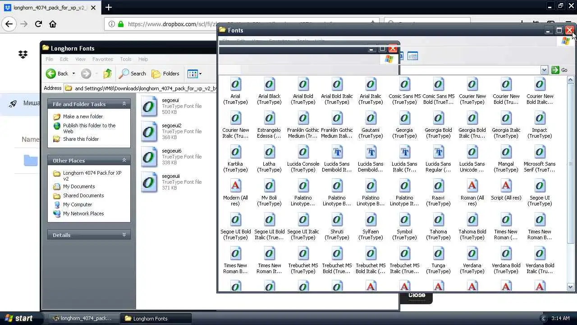This screenshot has width=577, height=325.
Task: Select the Impact font icon
Action: pyautogui.click(x=540, y=118)
